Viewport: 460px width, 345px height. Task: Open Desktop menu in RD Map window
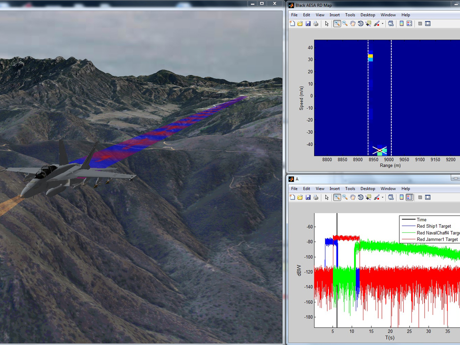click(x=367, y=15)
